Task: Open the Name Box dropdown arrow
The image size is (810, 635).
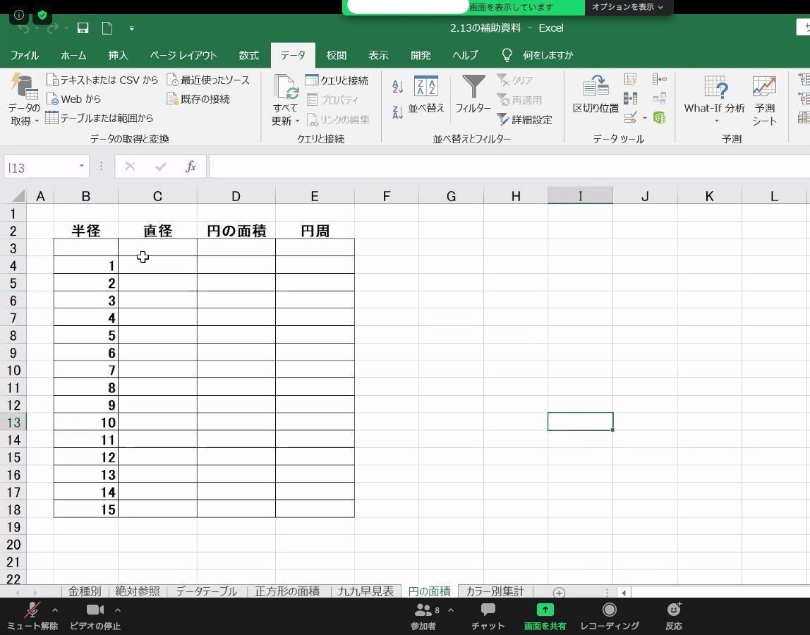Action: 82,166
